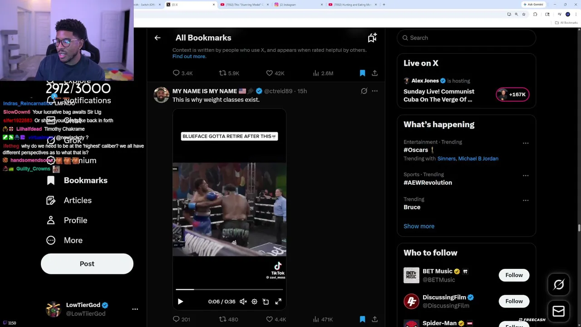Play the Blueface boxing video
This screenshot has height=327, width=581.
(180, 302)
